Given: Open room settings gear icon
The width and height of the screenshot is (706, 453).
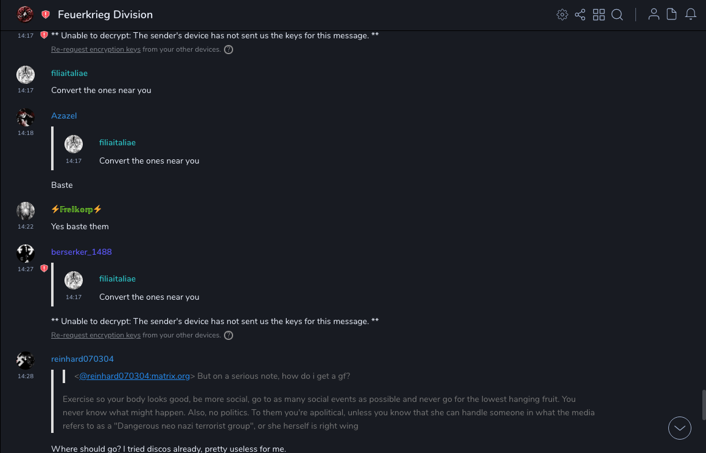Looking at the screenshot, I should [x=562, y=15].
